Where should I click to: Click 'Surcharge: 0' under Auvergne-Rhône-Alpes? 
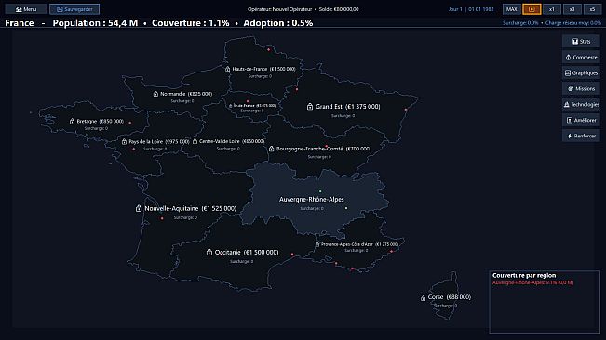[312, 208]
